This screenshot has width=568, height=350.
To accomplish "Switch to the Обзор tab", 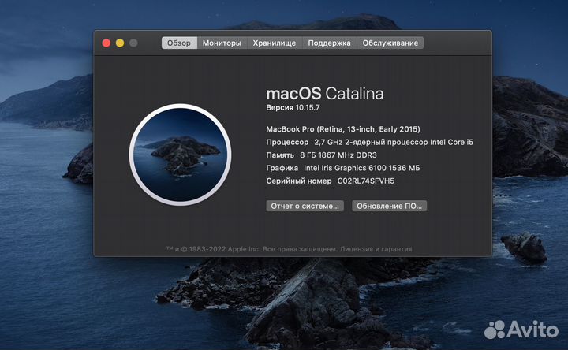I will point(179,43).
